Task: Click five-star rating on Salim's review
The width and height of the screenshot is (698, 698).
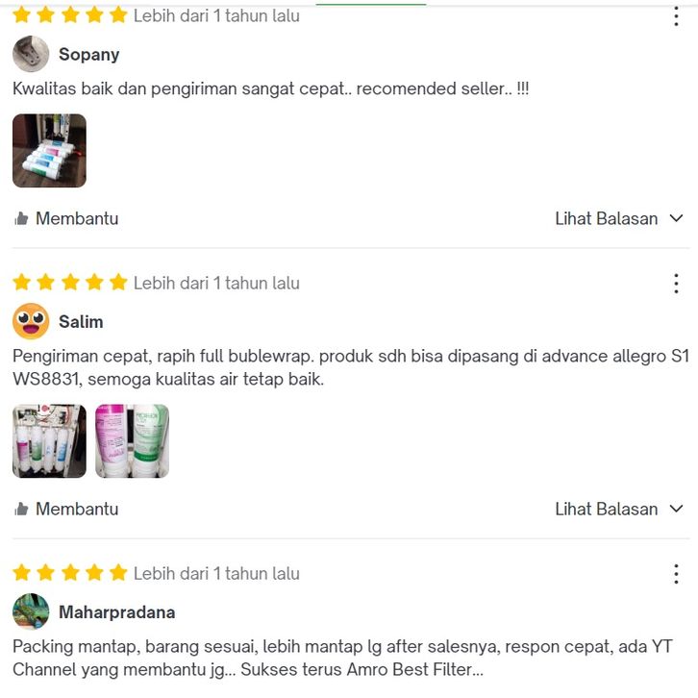Action: tap(70, 283)
